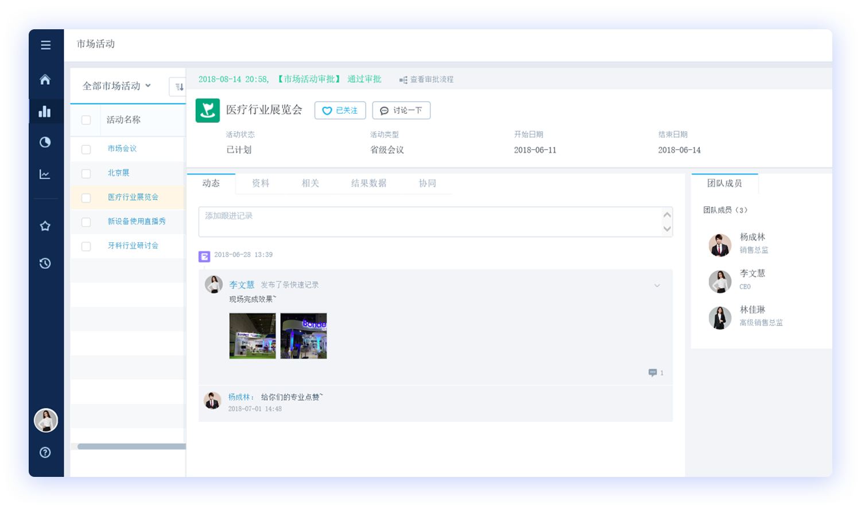
Task: Check the box for 北京展
Action: click(x=86, y=173)
